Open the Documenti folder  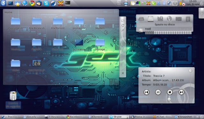point(16,24)
